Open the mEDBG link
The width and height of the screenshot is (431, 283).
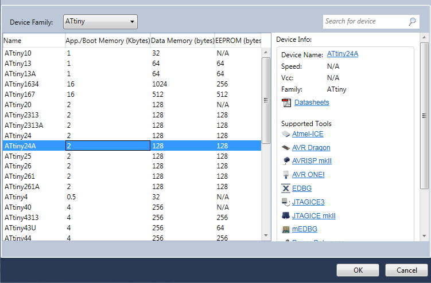(305, 229)
